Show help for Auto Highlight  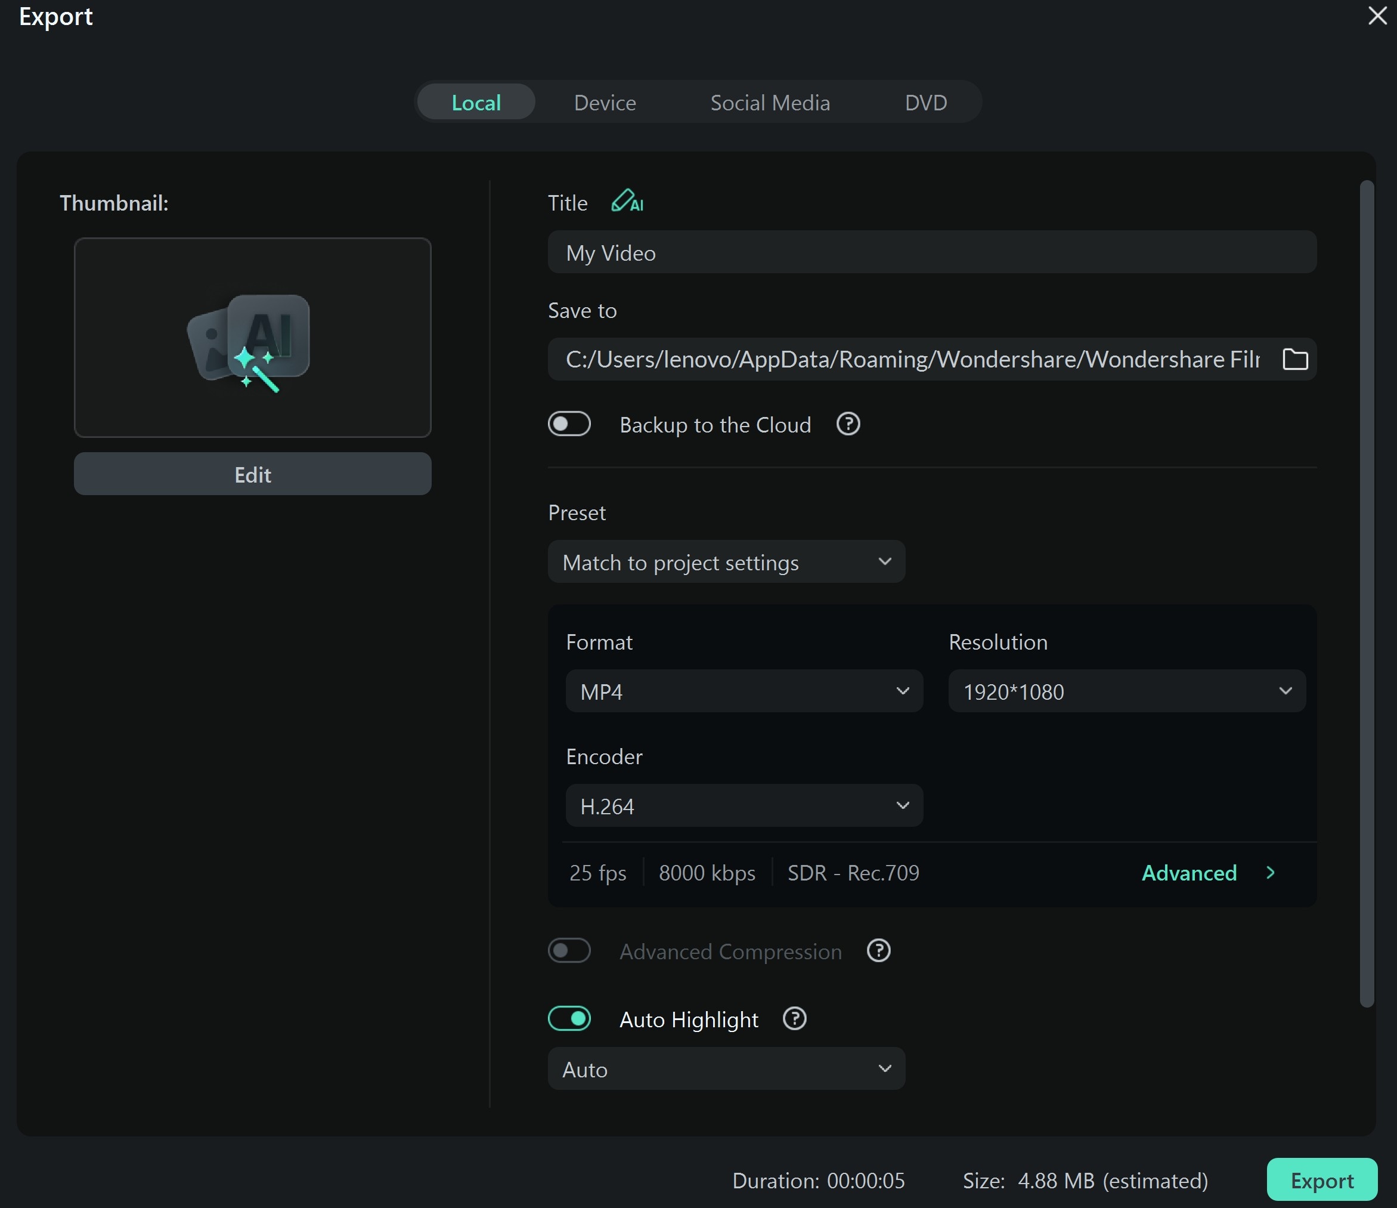795,1018
